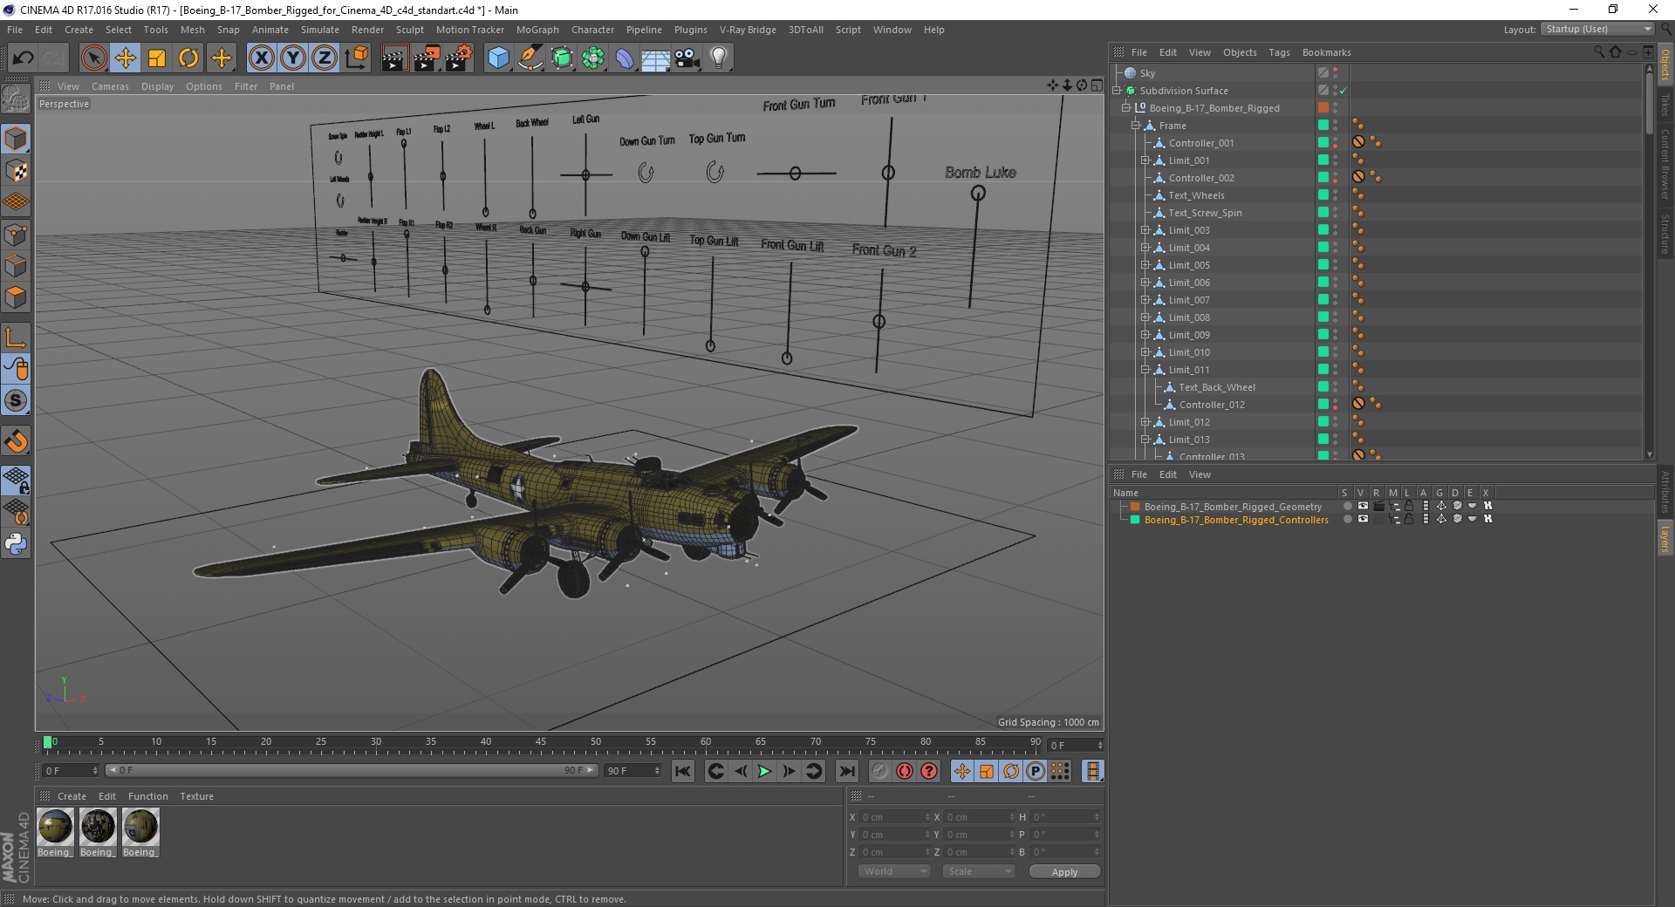Activate the Scale tool
The height and width of the screenshot is (907, 1675).
point(157,58)
